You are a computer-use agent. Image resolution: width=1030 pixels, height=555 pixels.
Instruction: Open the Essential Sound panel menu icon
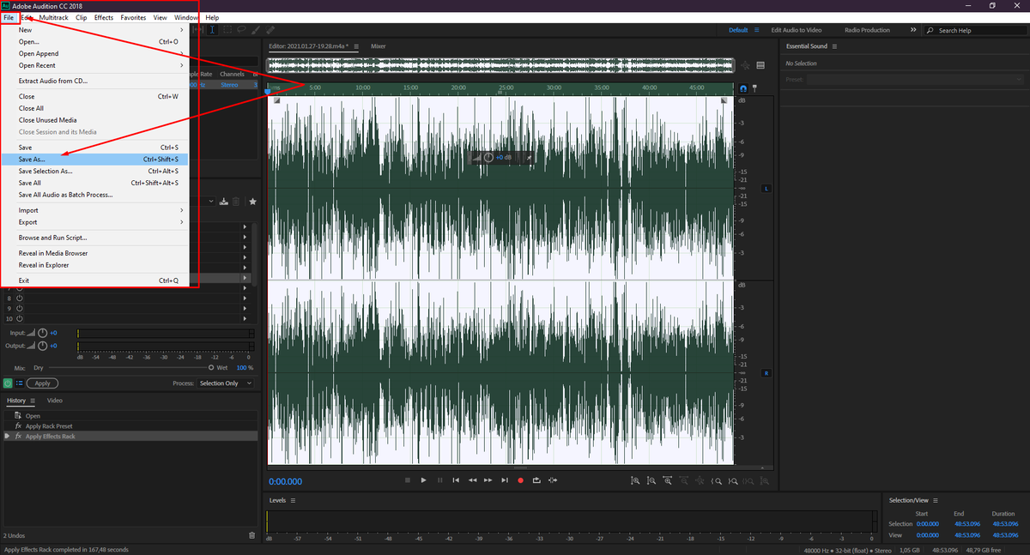tap(835, 46)
